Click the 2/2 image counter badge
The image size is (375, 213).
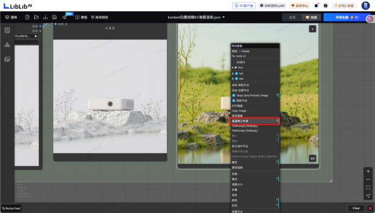point(313,158)
